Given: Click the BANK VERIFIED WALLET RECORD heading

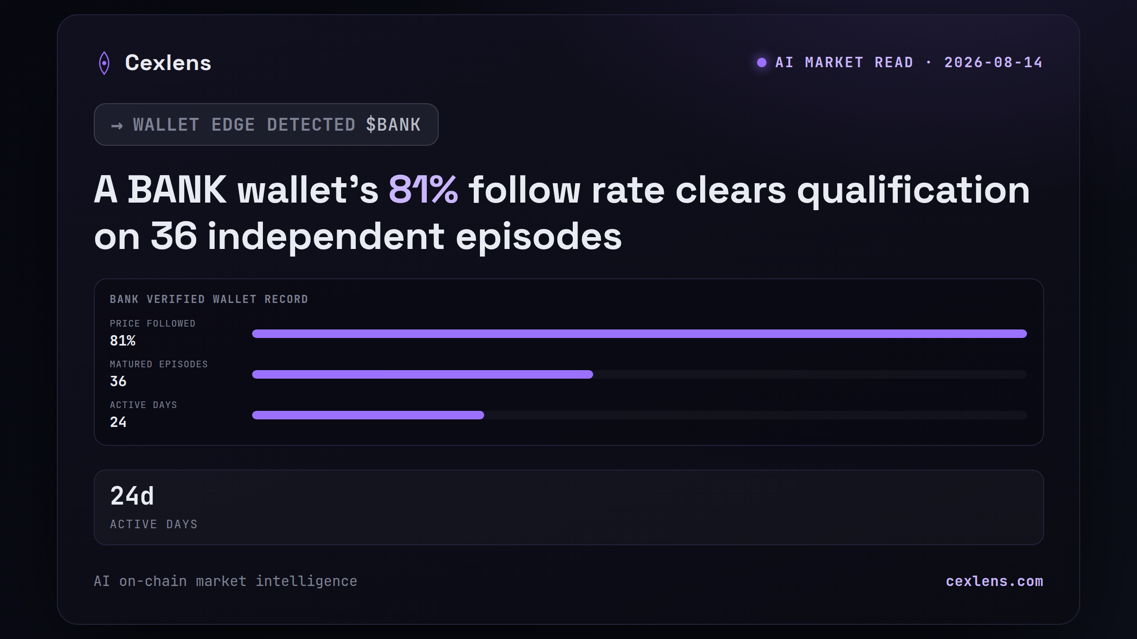Looking at the screenshot, I should (209, 299).
